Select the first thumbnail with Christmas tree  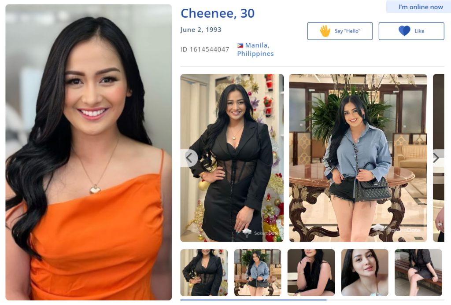tap(204, 272)
